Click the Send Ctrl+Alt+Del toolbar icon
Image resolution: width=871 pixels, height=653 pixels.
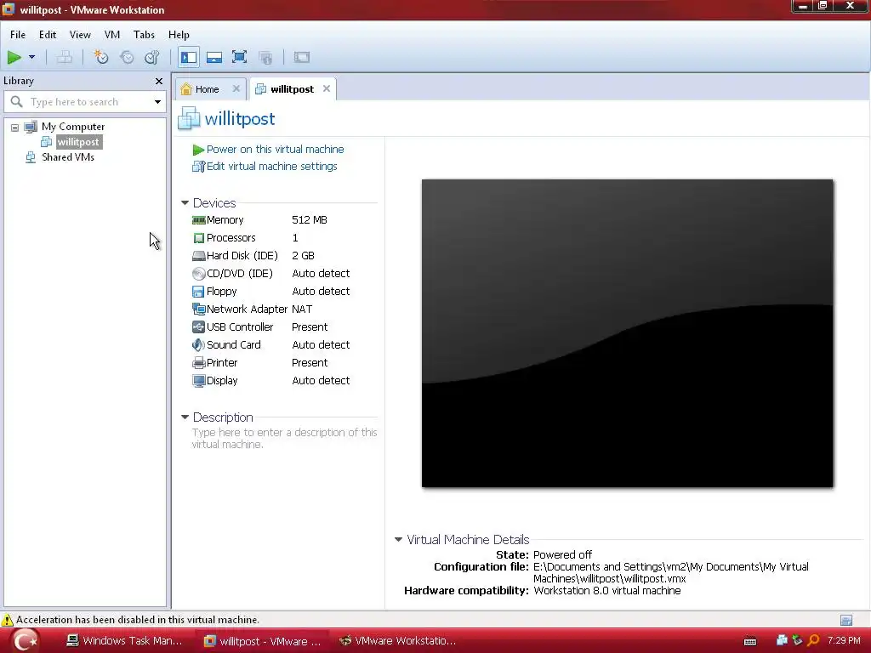point(65,57)
